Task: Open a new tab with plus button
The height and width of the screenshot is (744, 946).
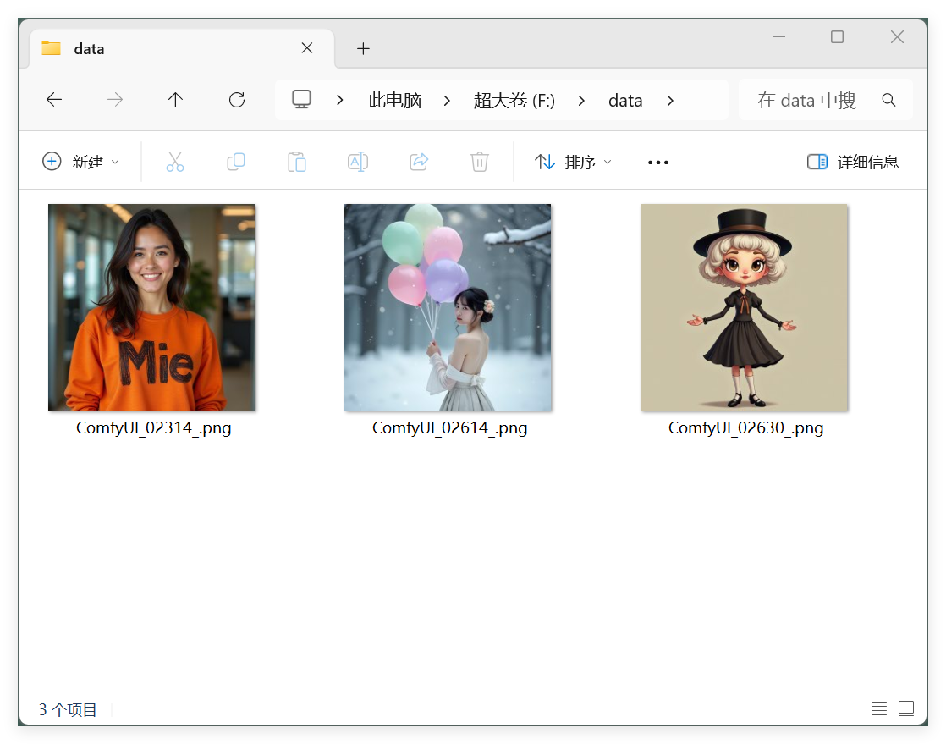Action: coord(363,49)
